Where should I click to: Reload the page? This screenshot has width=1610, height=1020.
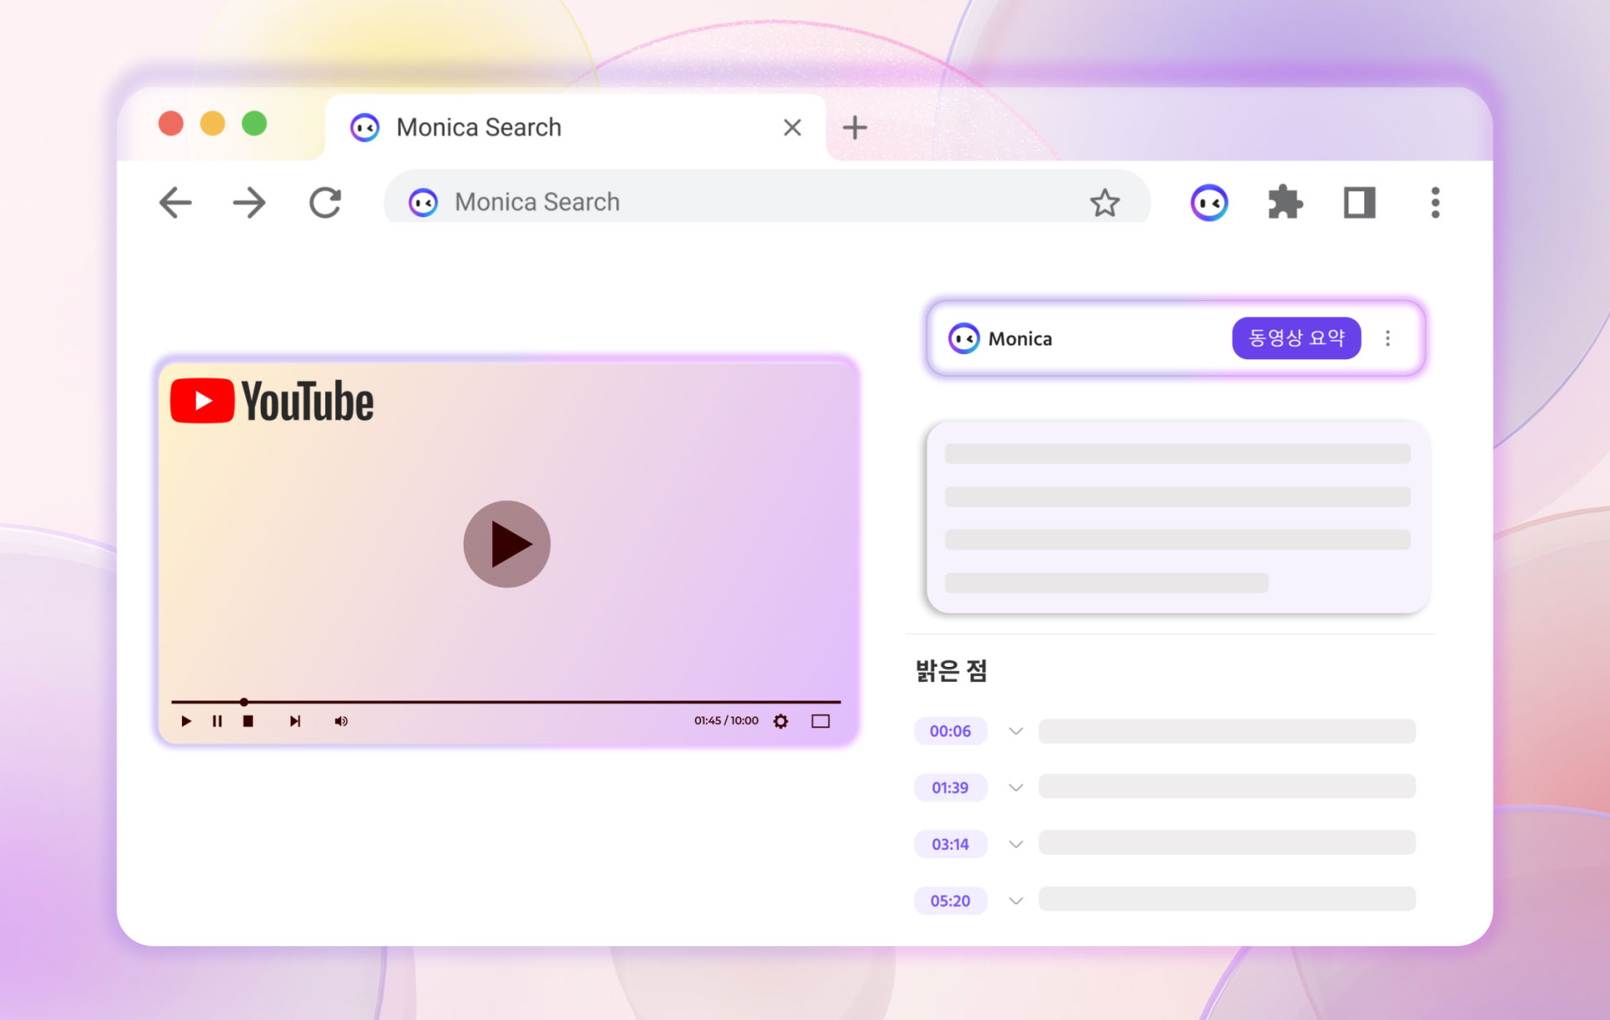[x=325, y=202]
